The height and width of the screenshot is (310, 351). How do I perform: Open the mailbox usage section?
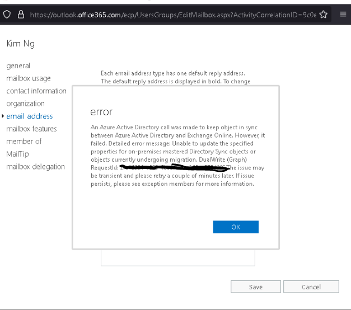click(29, 78)
